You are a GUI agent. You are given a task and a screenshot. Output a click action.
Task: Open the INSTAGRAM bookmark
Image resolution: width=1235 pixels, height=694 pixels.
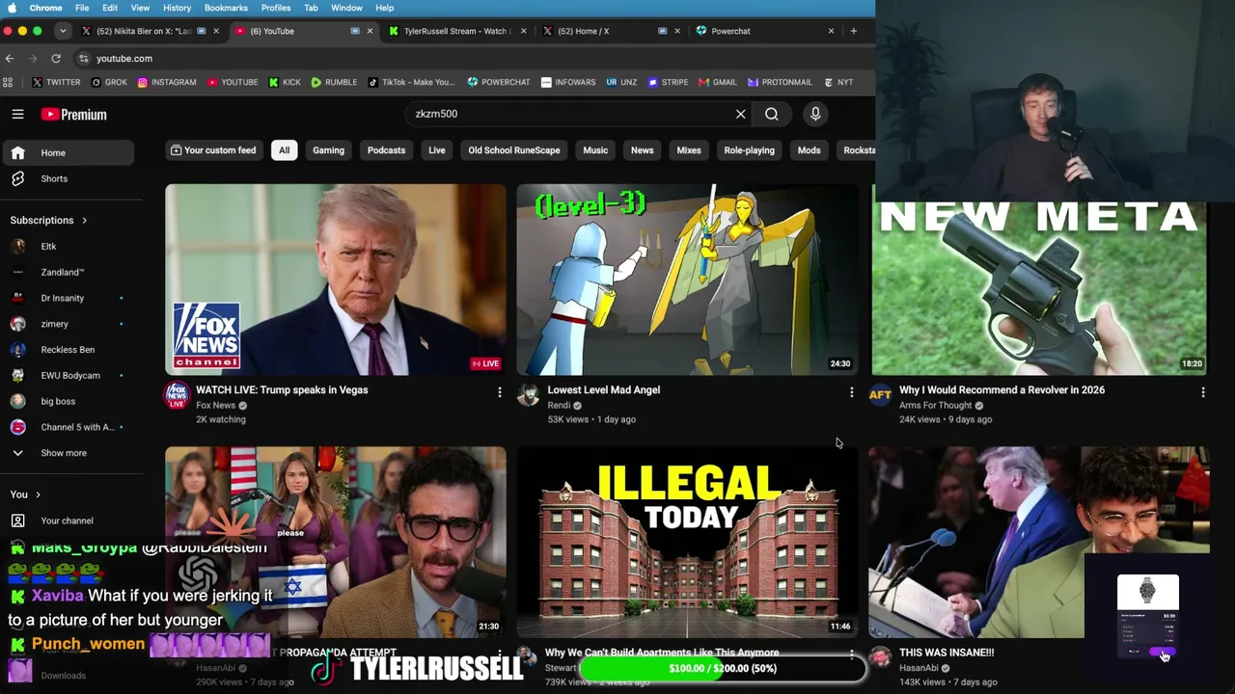point(167,82)
